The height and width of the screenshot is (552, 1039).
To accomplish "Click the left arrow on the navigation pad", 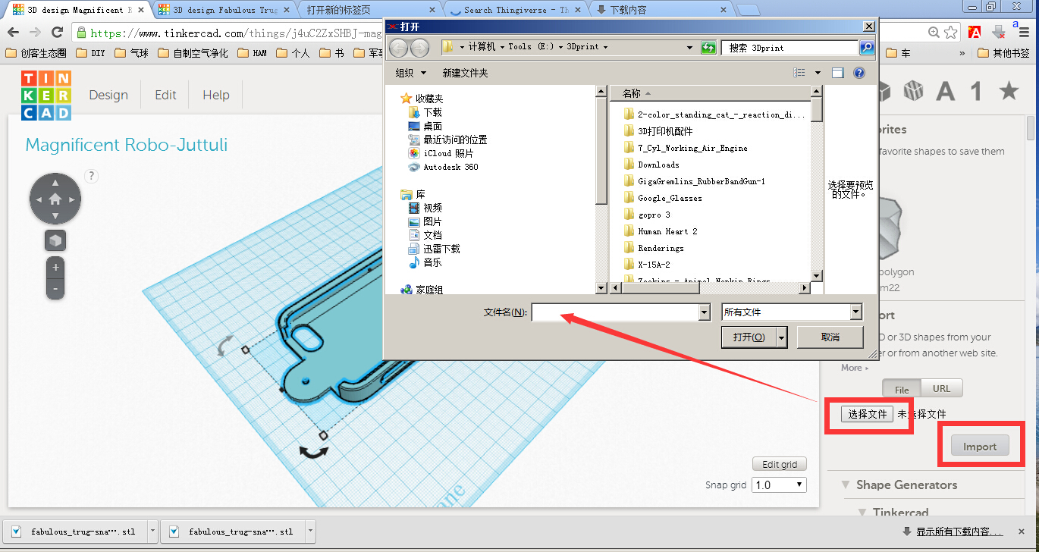I will tap(38, 199).
